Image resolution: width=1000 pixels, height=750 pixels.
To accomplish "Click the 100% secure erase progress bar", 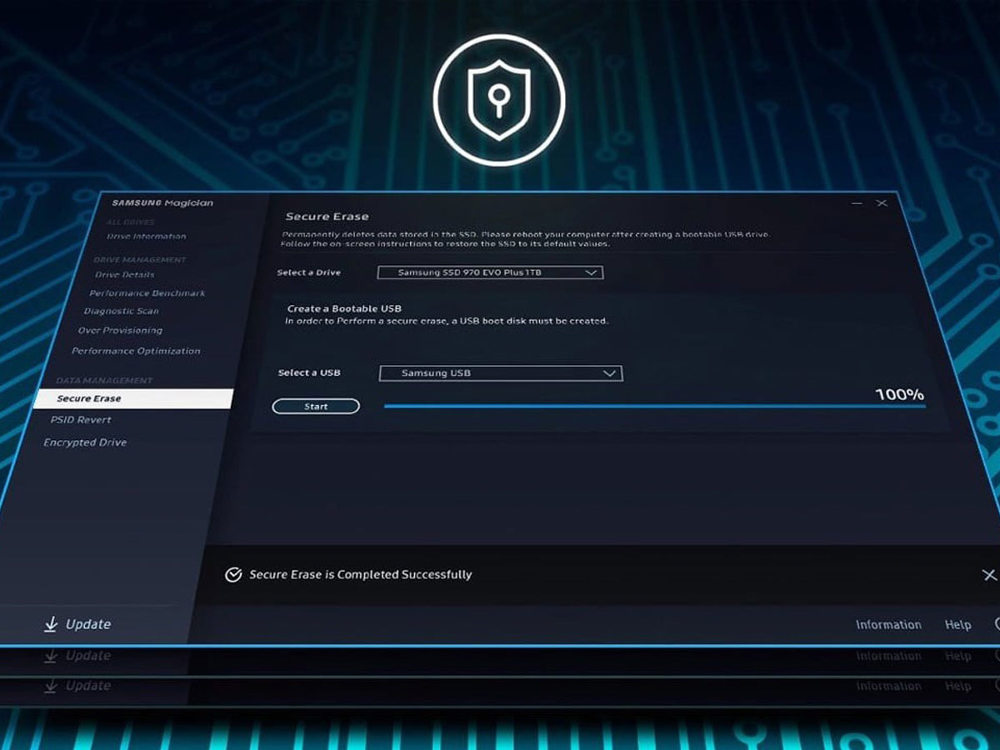I will tap(654, 407).
